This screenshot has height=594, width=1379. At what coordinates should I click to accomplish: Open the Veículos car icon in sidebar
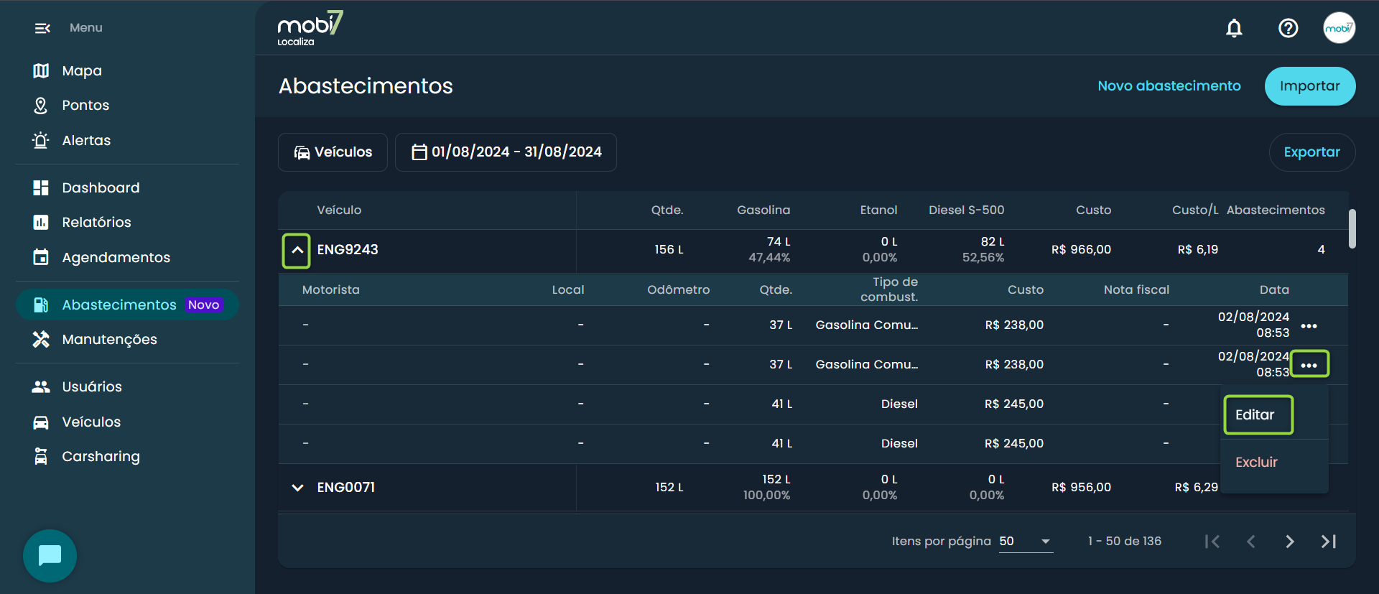(x=41, y=422)
